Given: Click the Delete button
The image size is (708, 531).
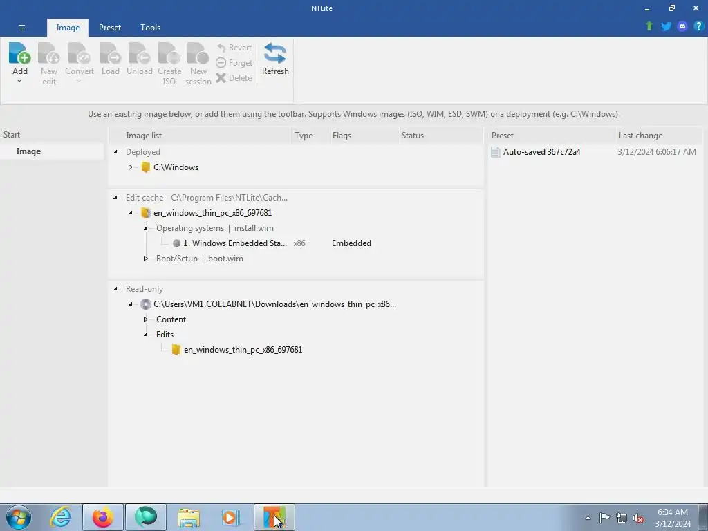Looking at the screenshot, I should (234, 77).
